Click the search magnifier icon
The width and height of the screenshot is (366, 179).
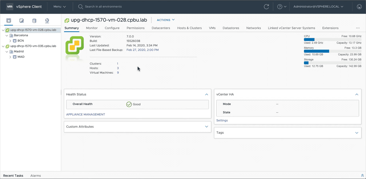(81, 6)
